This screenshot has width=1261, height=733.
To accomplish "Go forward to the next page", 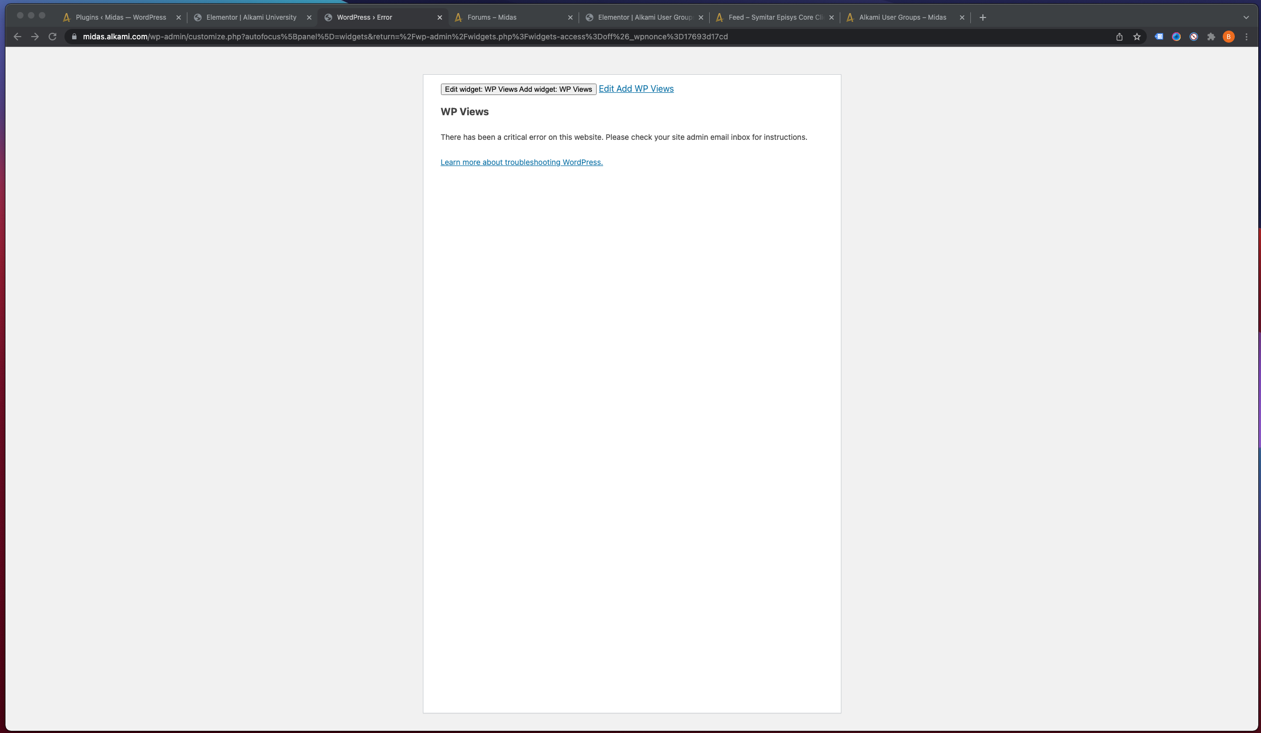I will (35, 37).
